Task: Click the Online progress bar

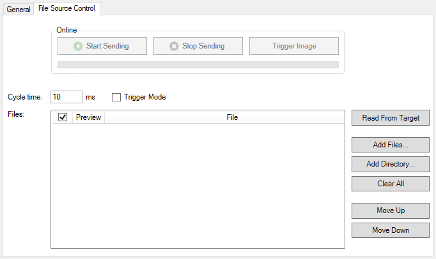Action: pyautogui.click(x=198, y=64)
